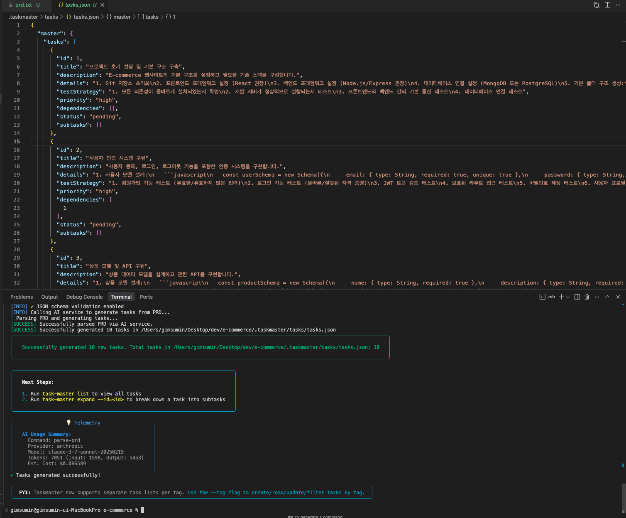This screenshot has width=626, height=518.
Task: Click "status": "pending" on line 12
Action: tap(89, 116)
